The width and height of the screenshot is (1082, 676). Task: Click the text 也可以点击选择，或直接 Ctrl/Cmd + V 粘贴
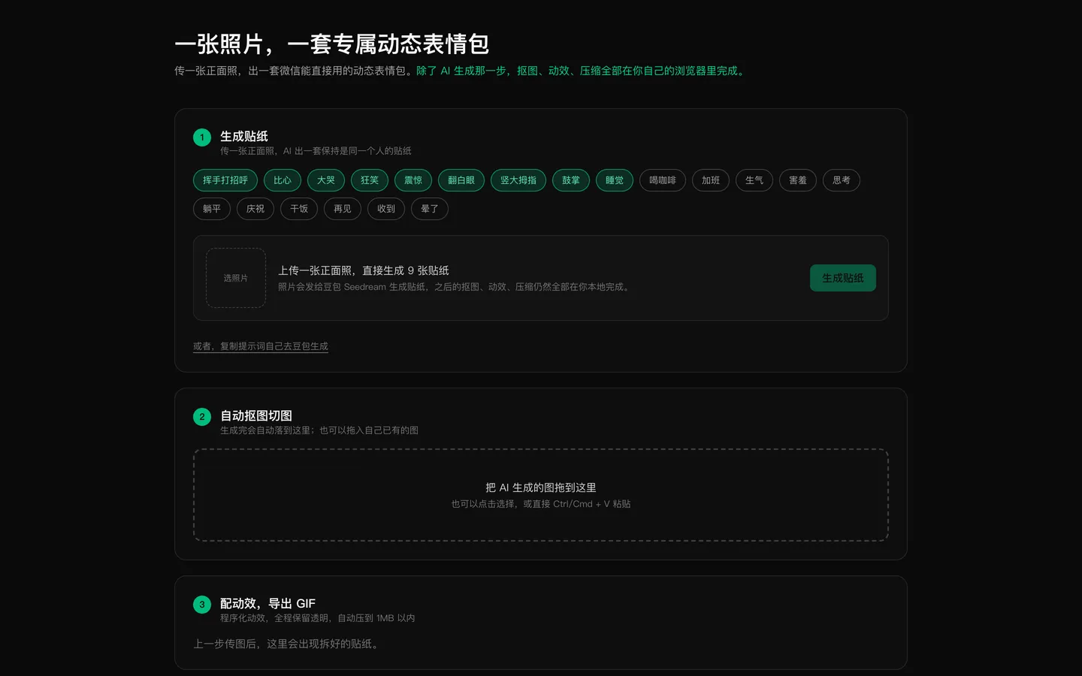(541, 504)
